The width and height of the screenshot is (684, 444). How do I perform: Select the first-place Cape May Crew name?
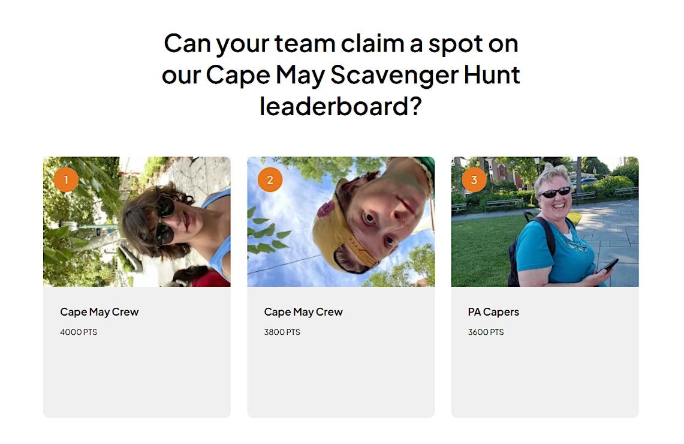tap(100, 312)
